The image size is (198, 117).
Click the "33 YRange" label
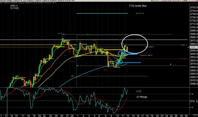click(x=142, y=97)
